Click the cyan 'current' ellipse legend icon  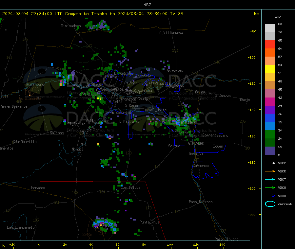[x=270, y=204]
